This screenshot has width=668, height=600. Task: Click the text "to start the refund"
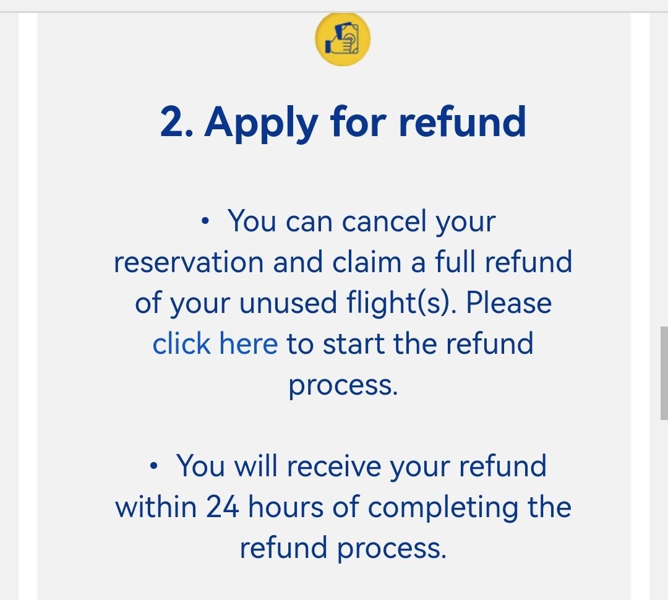(x=409, y=344)
